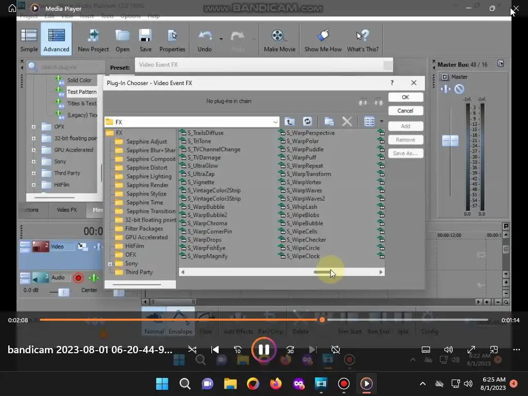This screenshot has width=528, height=396.
Task: Expand the OFX folder in Media Generators
Action: point(34,127)
